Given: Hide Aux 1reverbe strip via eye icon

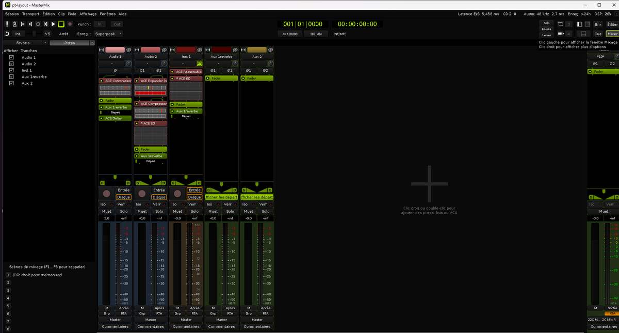Looking at the screenshot, I should 235,50.
